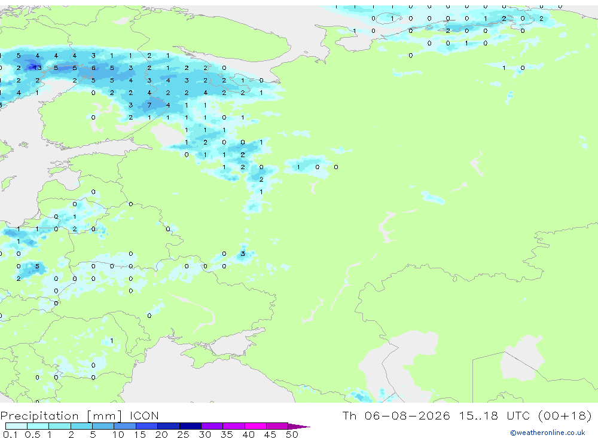Image resolution: width=598 pixels, height=438 pixels.
Task: Pick the 20 mm dark blue swatch
Action: point(168,426)
